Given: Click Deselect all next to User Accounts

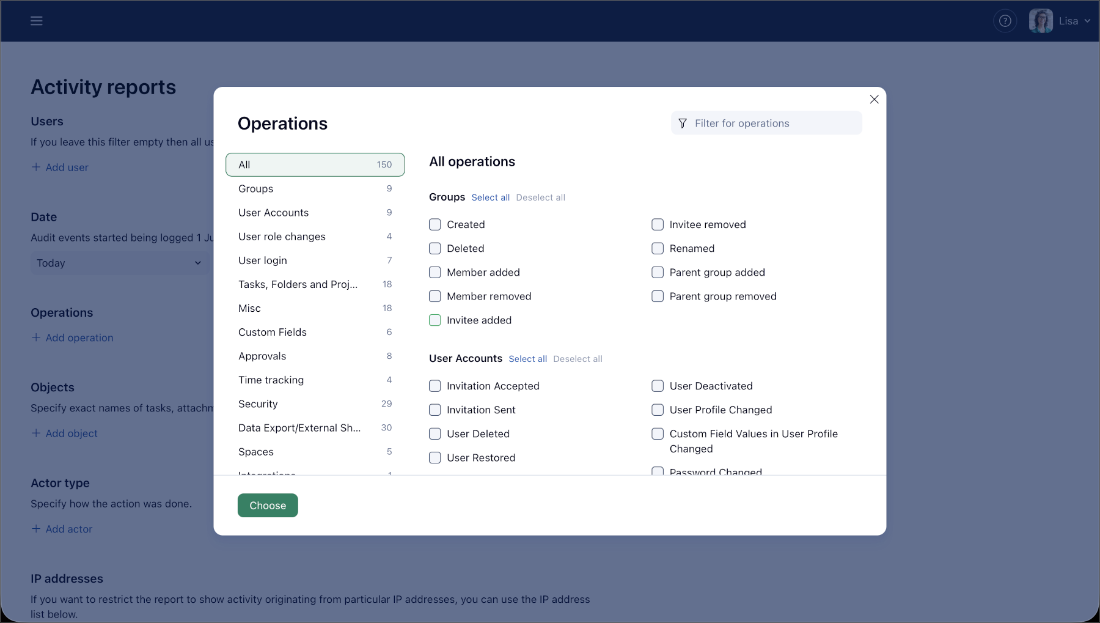Looking at the screenshot, I should pyautogui.click(x=577, y=359).
